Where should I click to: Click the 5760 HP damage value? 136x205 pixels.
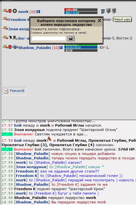(x=127, y=149)
